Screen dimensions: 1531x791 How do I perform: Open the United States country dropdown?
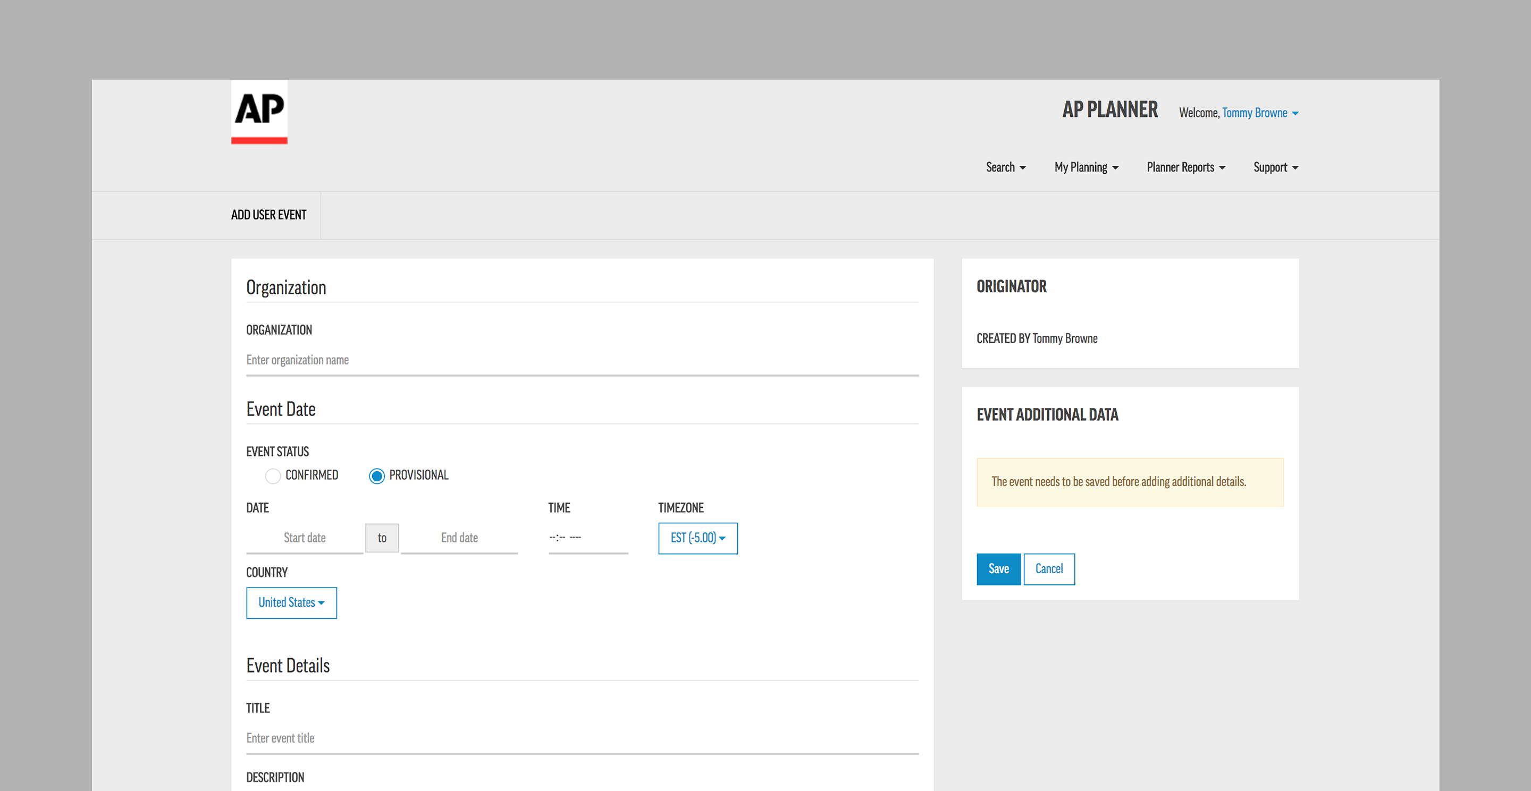(x=291, y=603)
